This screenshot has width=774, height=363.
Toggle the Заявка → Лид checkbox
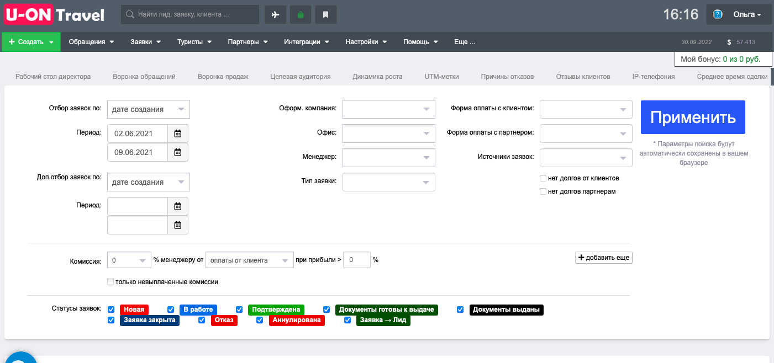(347, 320)
